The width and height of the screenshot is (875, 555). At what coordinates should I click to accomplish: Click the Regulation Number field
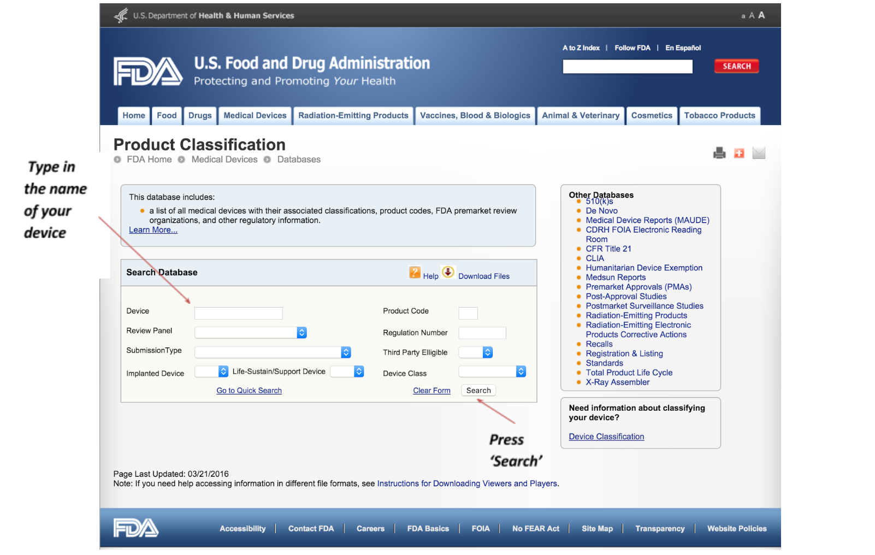[x=482, y=333]
